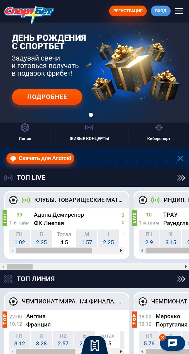This screenshot has width=189, height=354.
Task: Select the first banner carousel dot
Action: pos(91,115)
